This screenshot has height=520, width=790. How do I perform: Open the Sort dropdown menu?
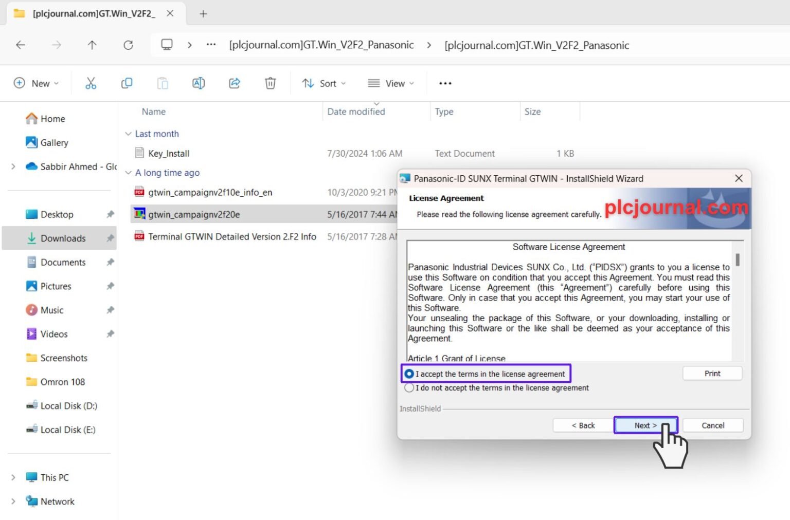(x=324, y=83)
